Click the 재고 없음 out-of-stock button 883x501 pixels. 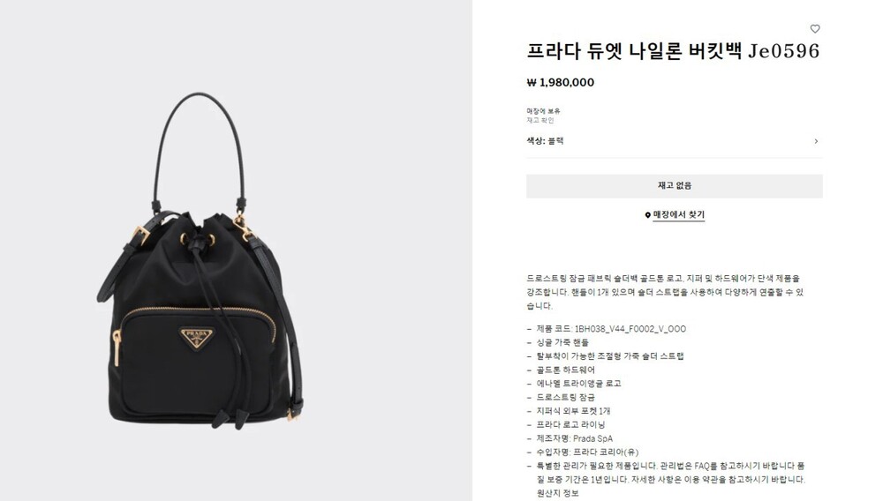point(674,186)
